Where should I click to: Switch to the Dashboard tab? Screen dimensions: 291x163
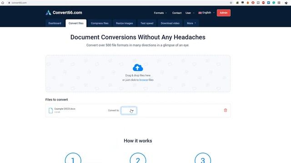[55, 23]
